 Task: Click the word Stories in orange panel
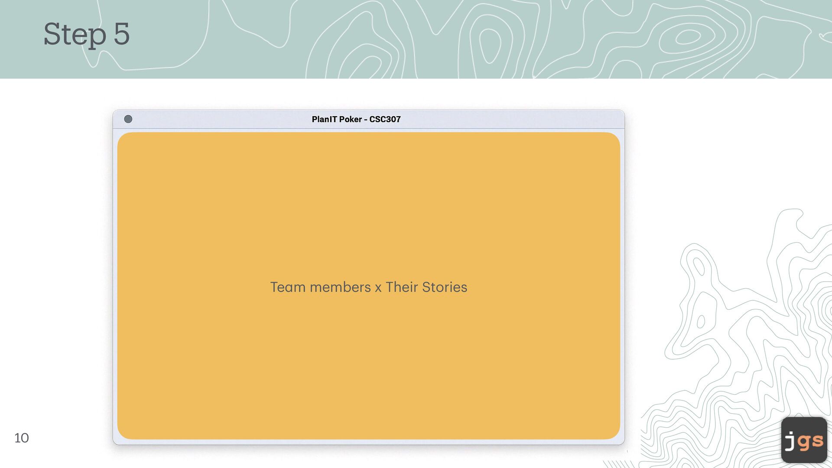click(444, 287)
